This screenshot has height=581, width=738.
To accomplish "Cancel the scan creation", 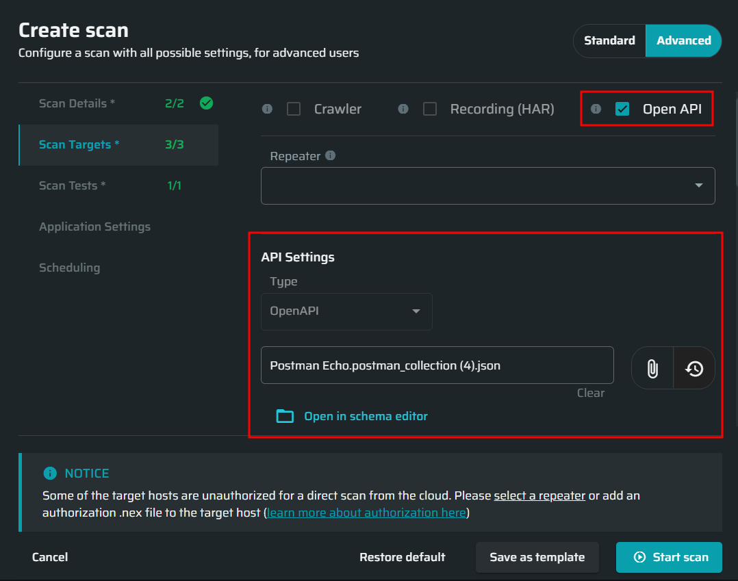I will tap(50, 557).
